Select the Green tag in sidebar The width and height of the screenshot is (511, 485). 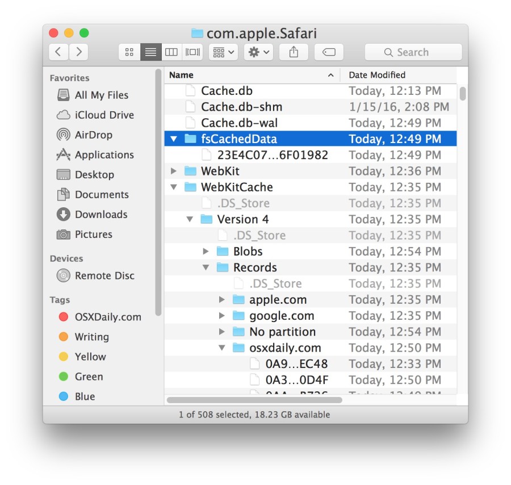89,377
